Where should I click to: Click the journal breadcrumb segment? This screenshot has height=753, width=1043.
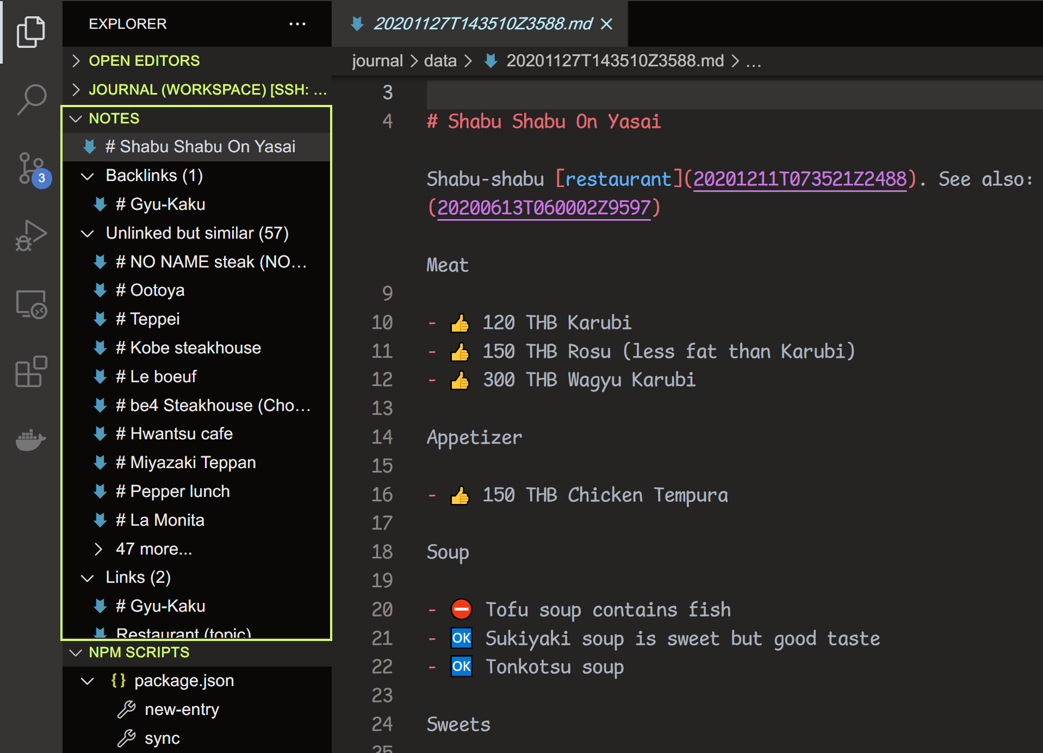point(377,61)
